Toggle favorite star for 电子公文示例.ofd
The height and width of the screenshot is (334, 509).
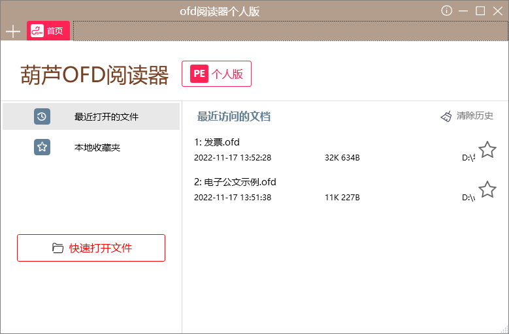(x=487, y=190)
